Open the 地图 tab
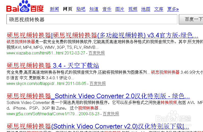203x132 pixels. [x=146, y=9]
